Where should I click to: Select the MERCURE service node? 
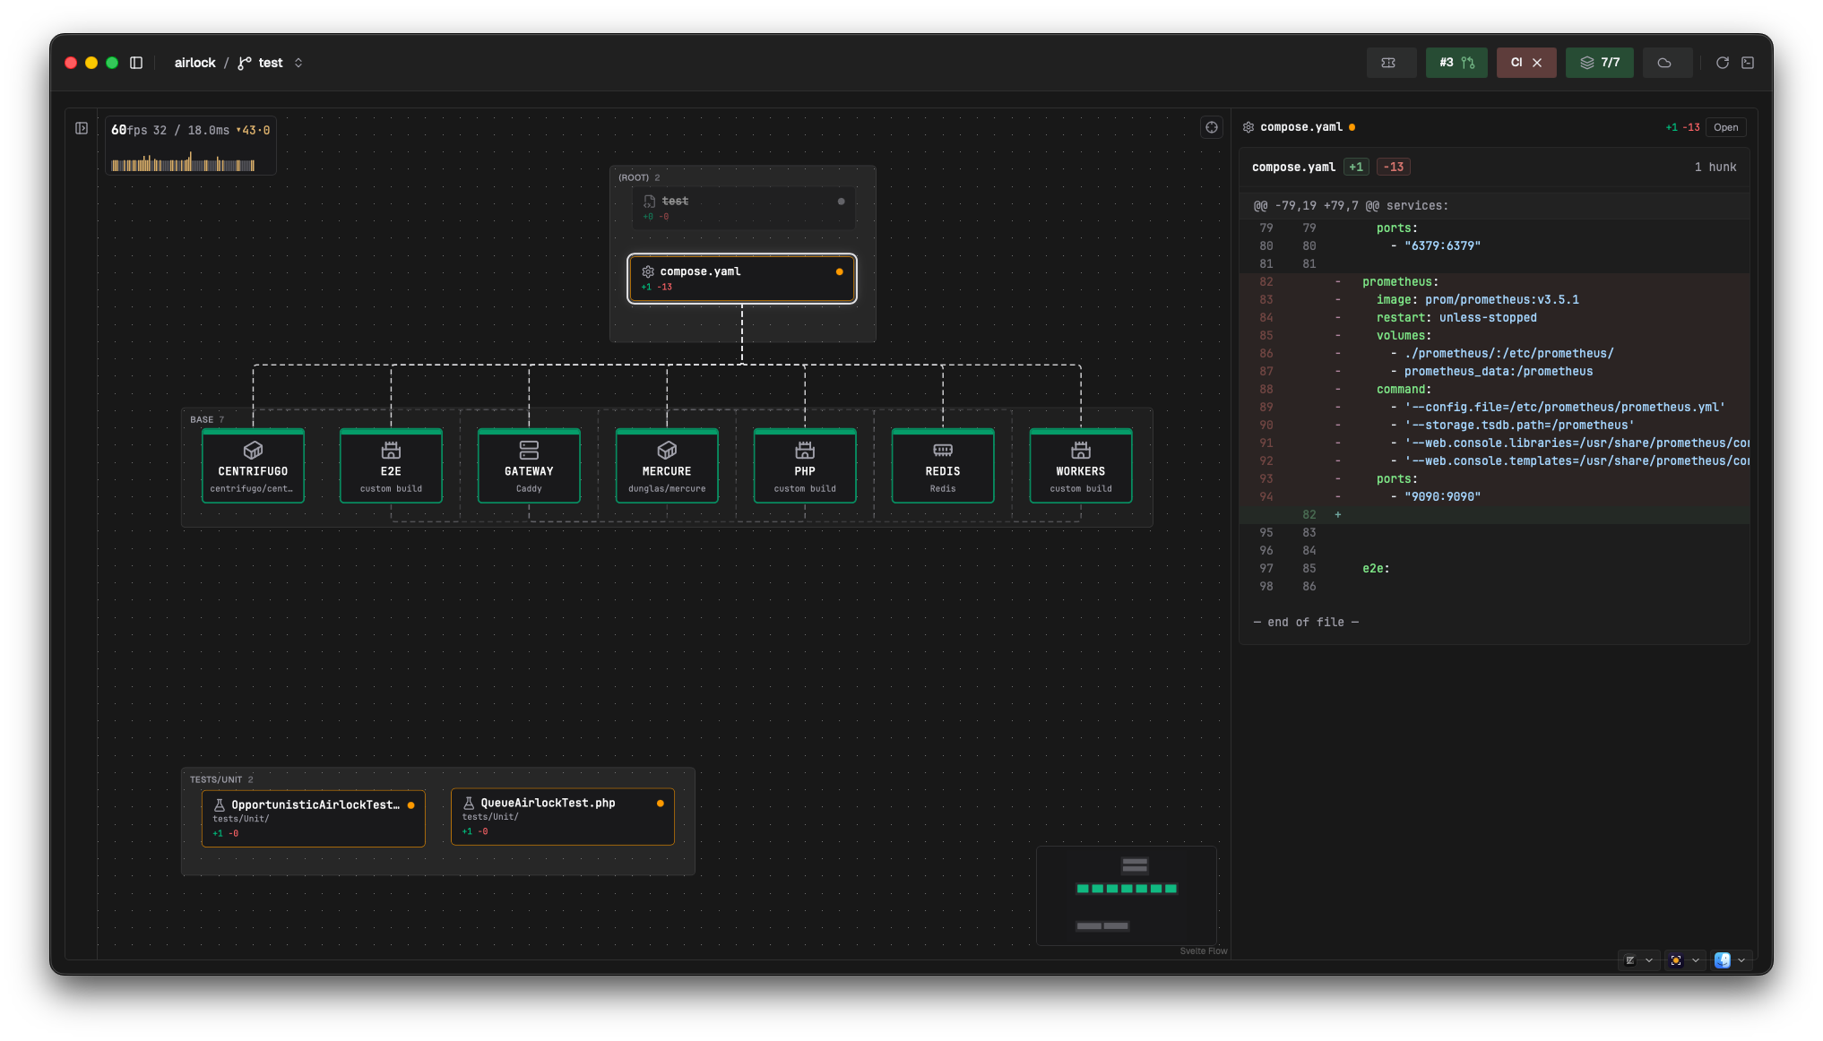667,466
